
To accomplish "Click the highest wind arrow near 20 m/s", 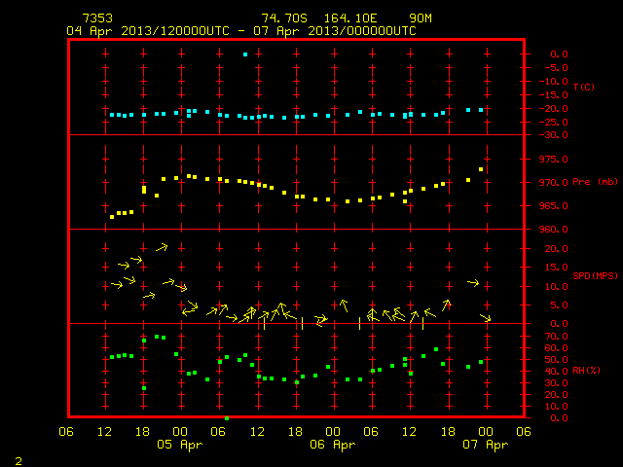I will (x=162, y=248).
